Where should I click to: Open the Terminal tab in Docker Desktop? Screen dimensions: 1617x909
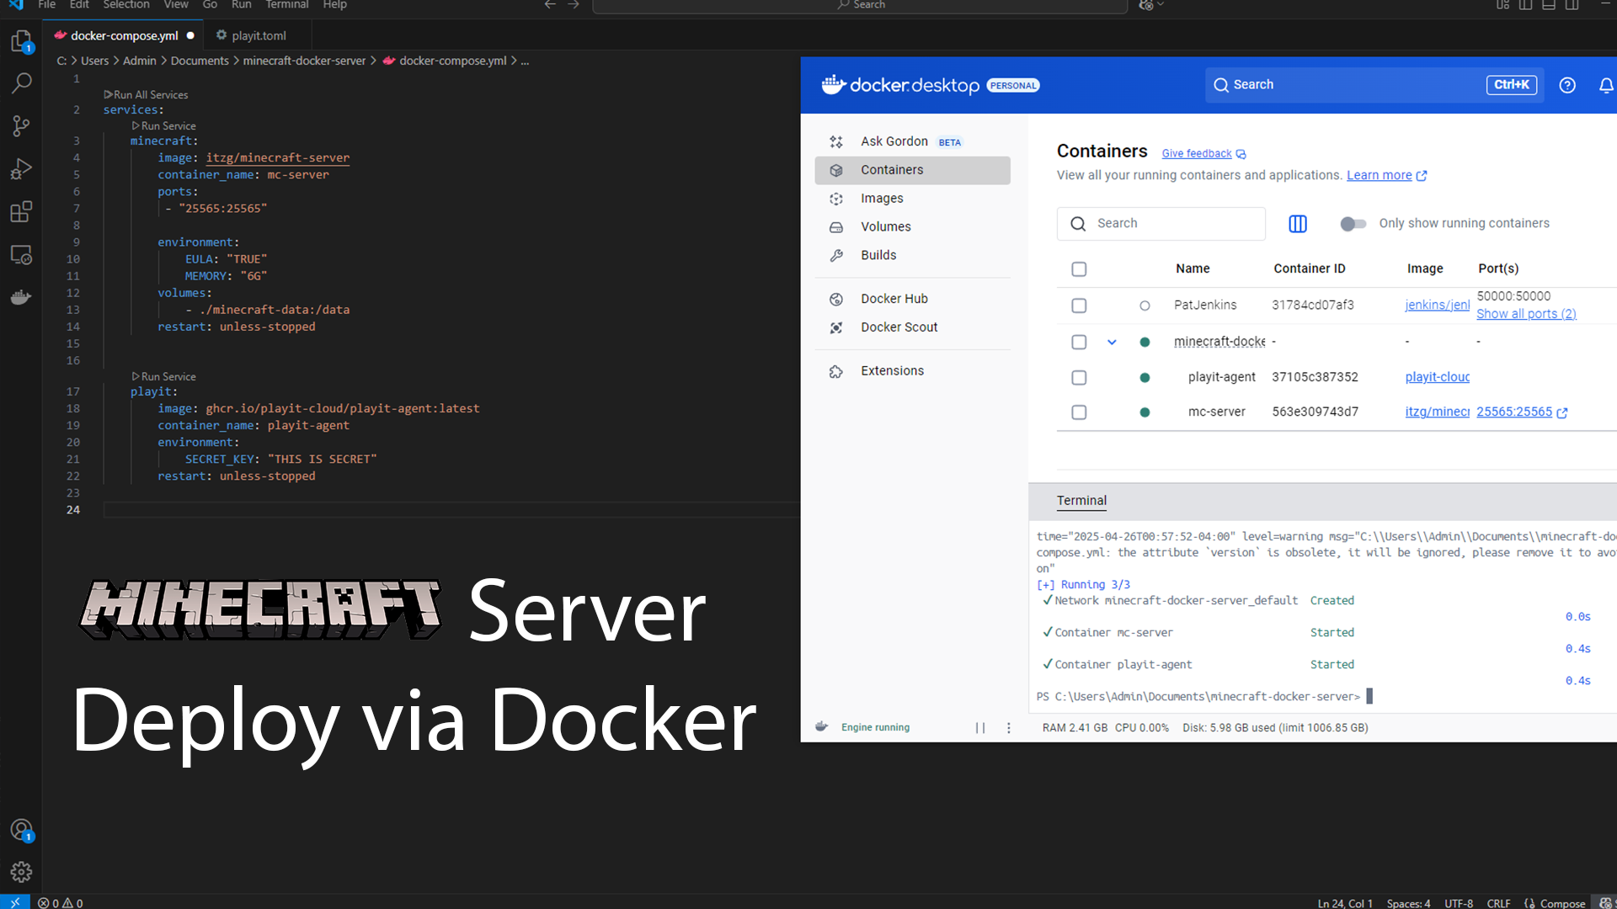[1081, 501]
